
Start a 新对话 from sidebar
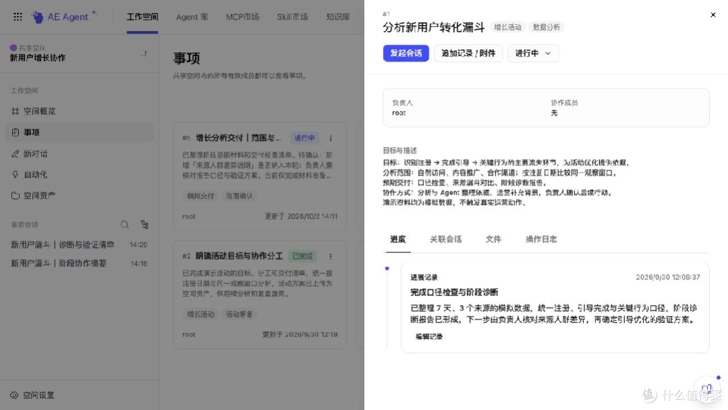80,154
